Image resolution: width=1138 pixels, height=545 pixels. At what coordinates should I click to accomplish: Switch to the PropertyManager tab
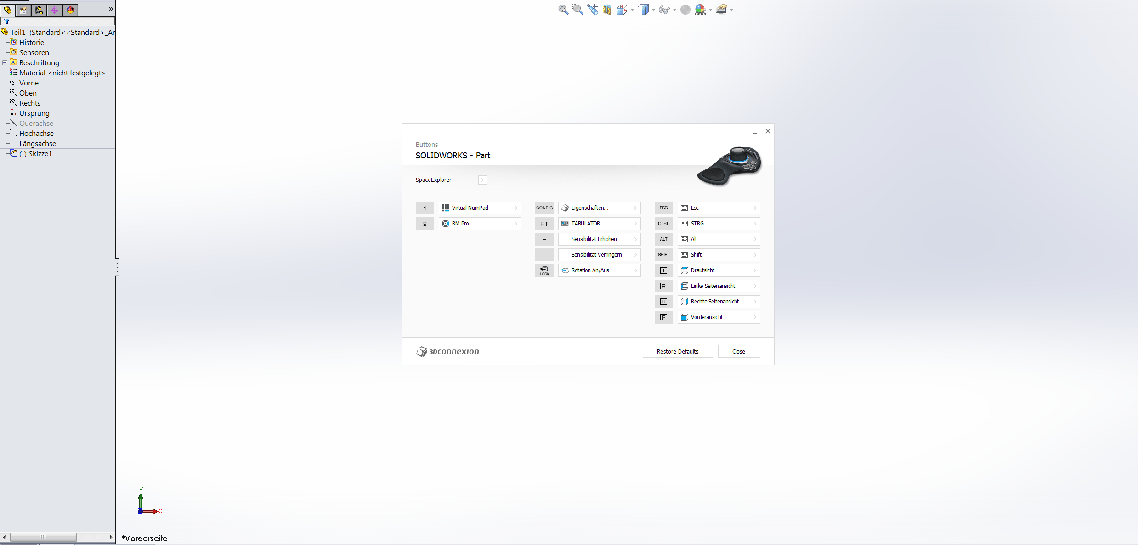coord(23,10)
